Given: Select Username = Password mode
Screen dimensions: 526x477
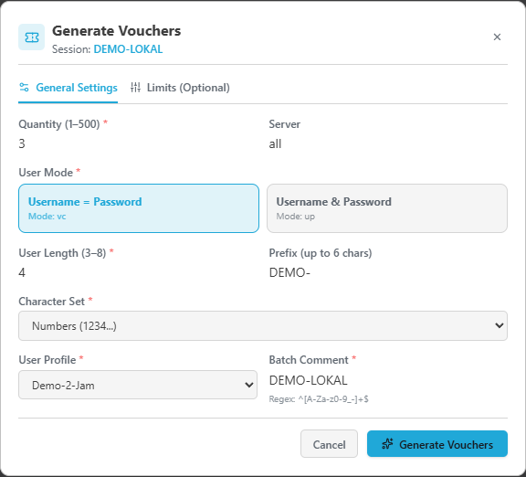Looking at the screenshot, I should 139,208.
